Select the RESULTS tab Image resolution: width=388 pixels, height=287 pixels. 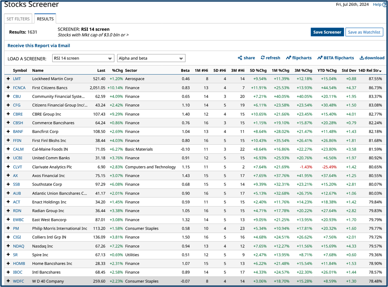45,19
